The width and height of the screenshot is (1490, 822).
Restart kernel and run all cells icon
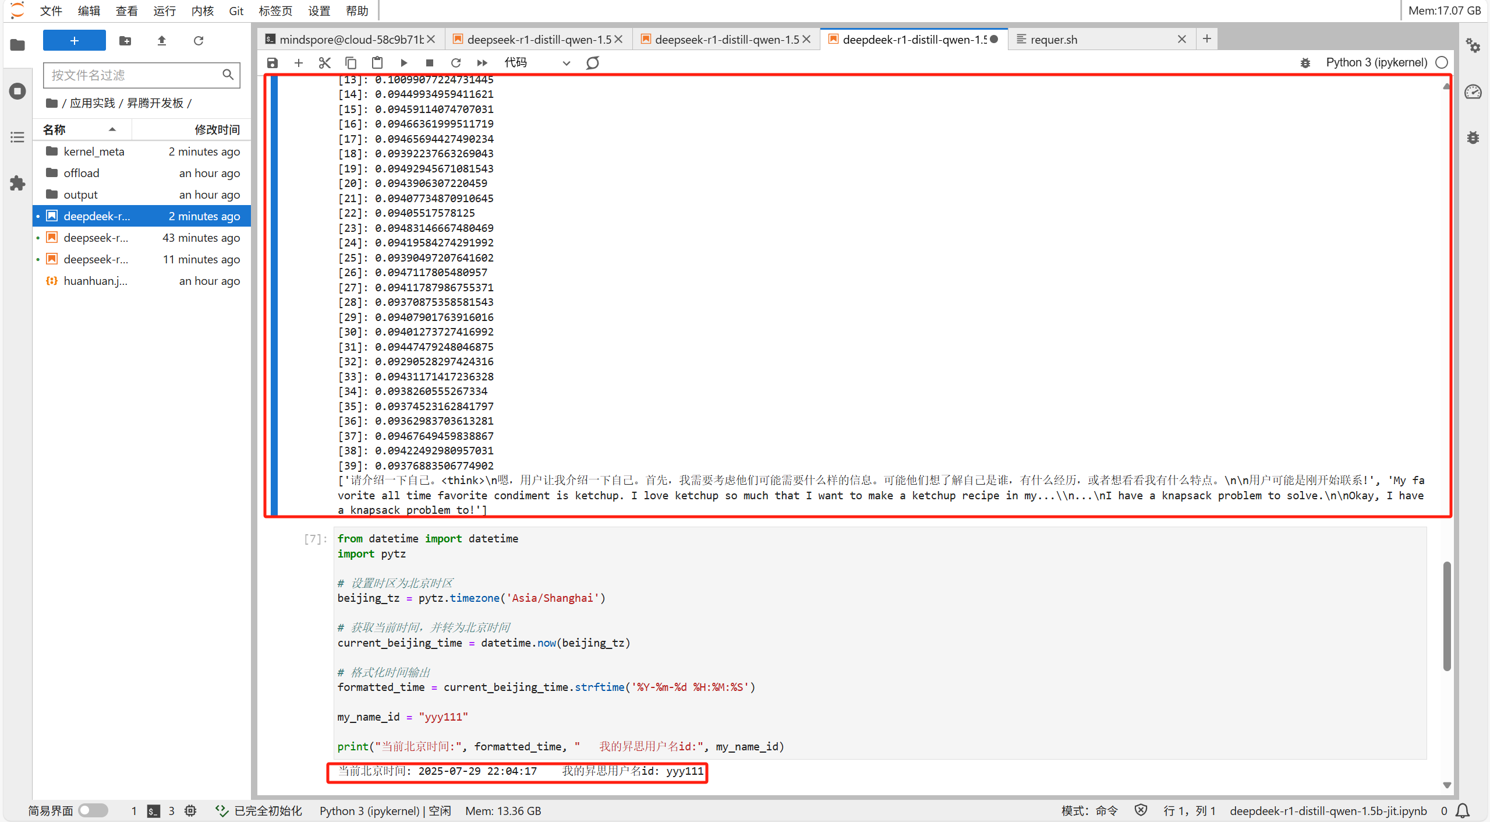(482, 62)
